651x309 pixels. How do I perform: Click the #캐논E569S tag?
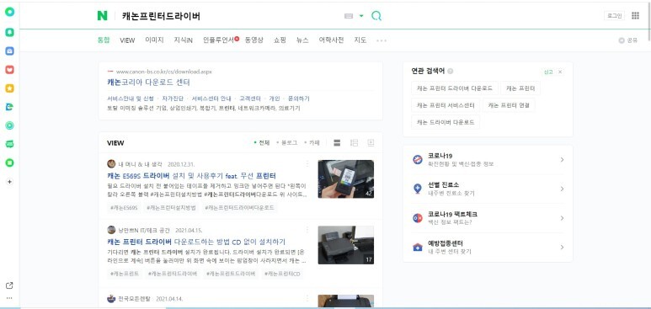124,207
